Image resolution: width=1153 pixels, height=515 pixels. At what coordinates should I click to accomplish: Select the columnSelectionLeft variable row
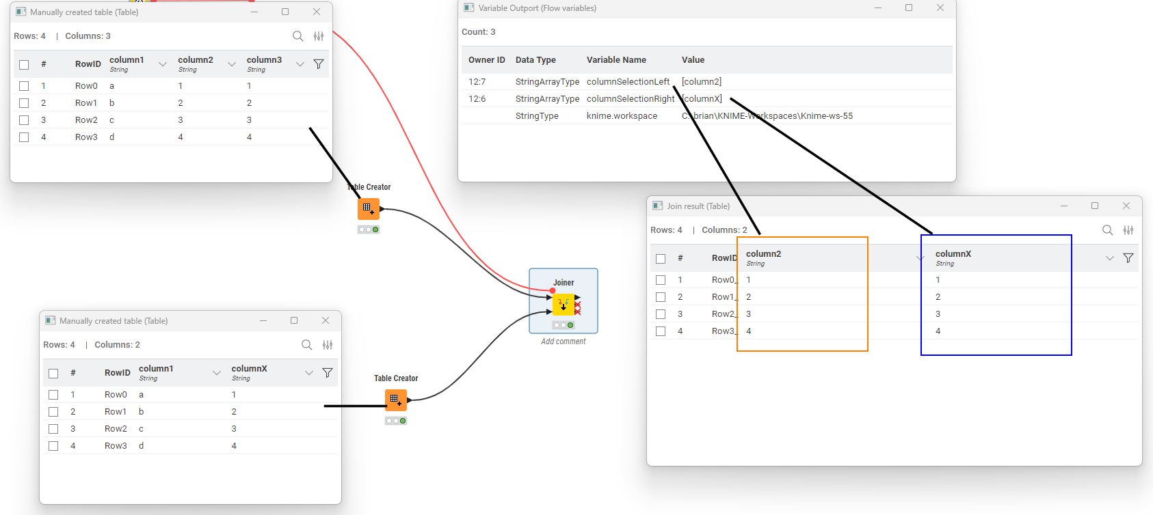[628, 82]
